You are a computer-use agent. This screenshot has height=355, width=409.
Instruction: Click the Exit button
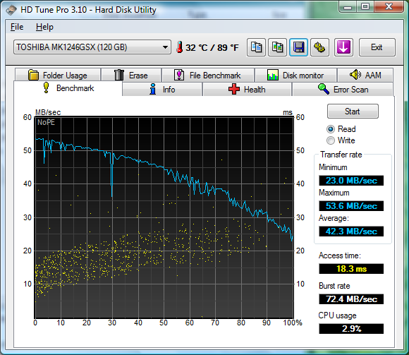[377, 47]
